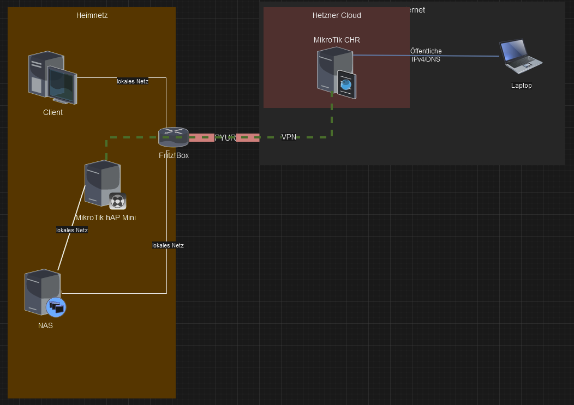Select 'lokales Netz' label below the Fritz!Box

pyautogui.click(x=168, y=245)
